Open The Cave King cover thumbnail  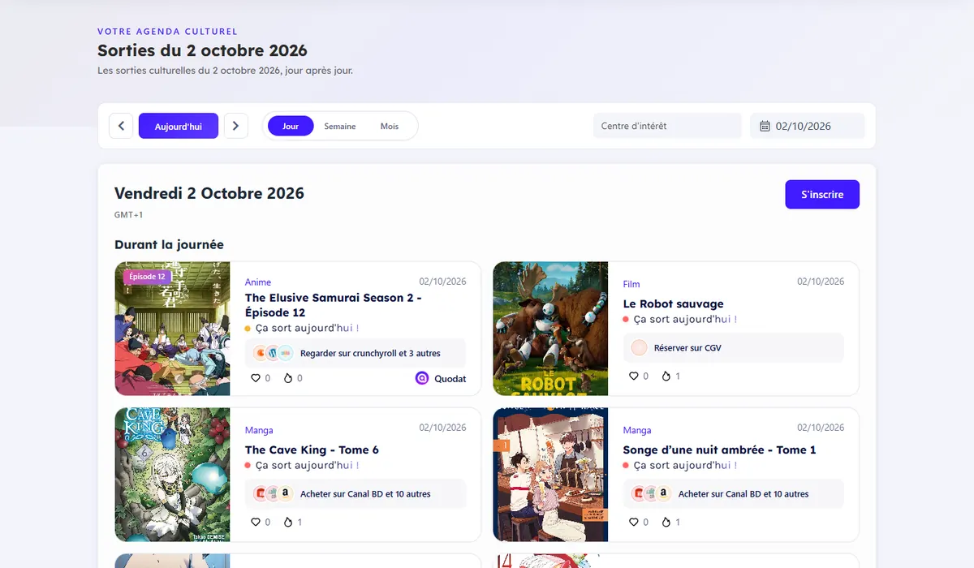pyautogui.click(x=173, y=475)
